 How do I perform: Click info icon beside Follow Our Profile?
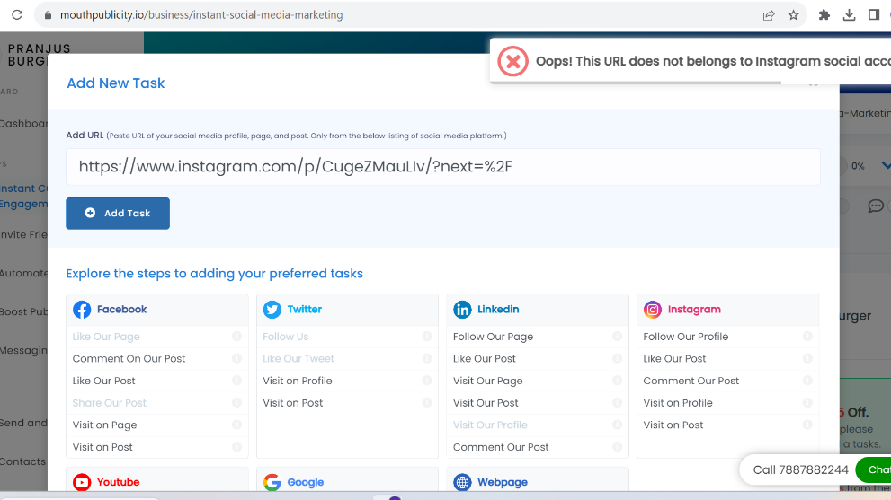[x=807, y=337]
